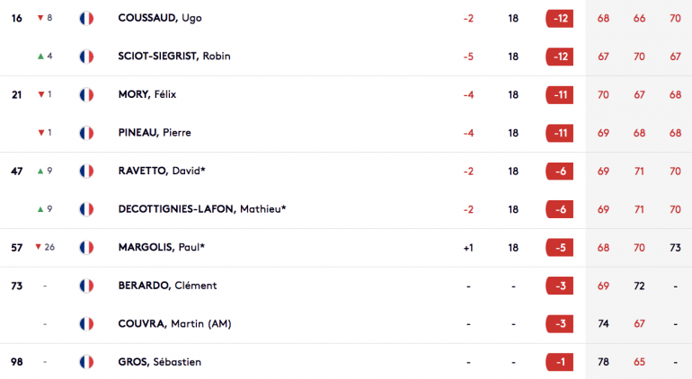Click the green up arrow for RAVETTO
692x379 pixels.
pos(40,171)
